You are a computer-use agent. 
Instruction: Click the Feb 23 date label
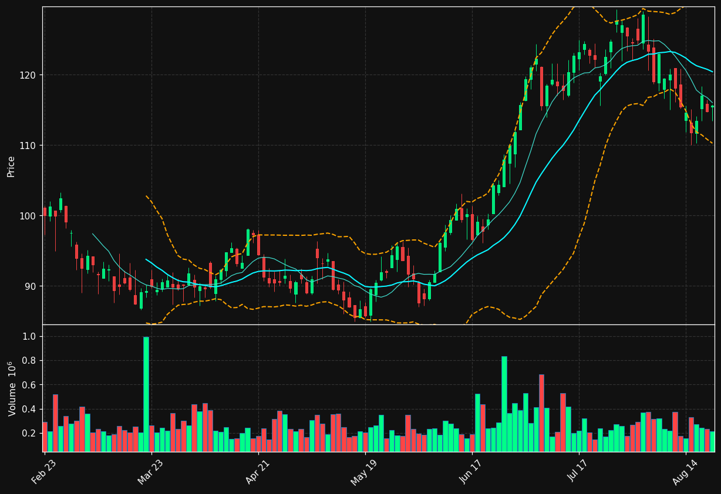44,473
